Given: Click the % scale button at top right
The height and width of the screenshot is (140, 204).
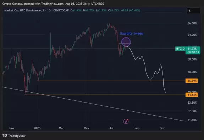Looking at the screenshot, I should pos(193,11).
